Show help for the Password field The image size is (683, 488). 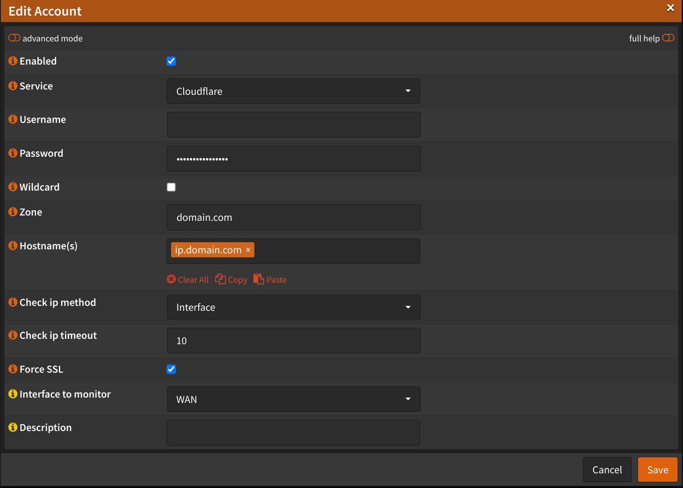coord(13,153)
